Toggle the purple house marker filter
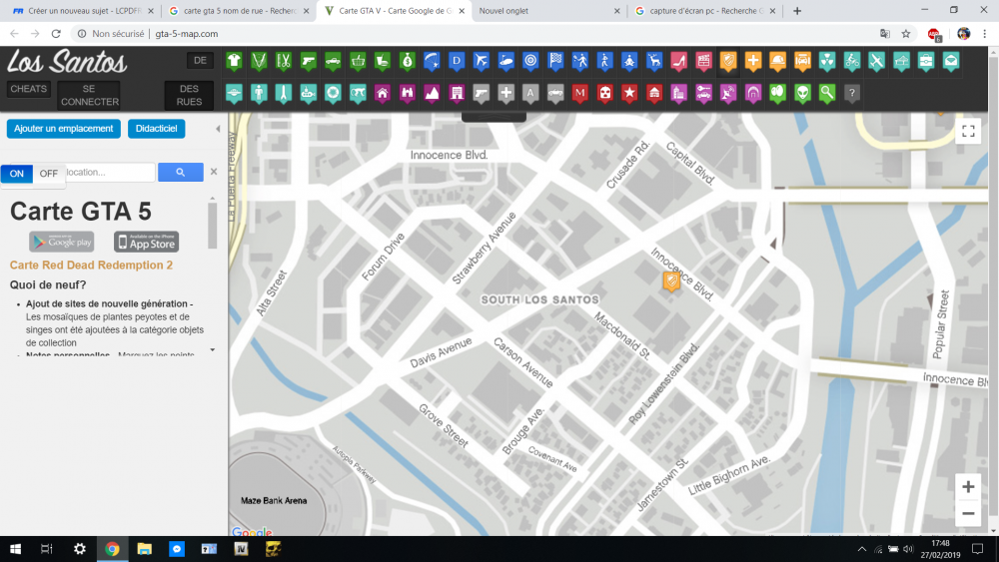Screen dimensions: 999x562 [383, 94]
